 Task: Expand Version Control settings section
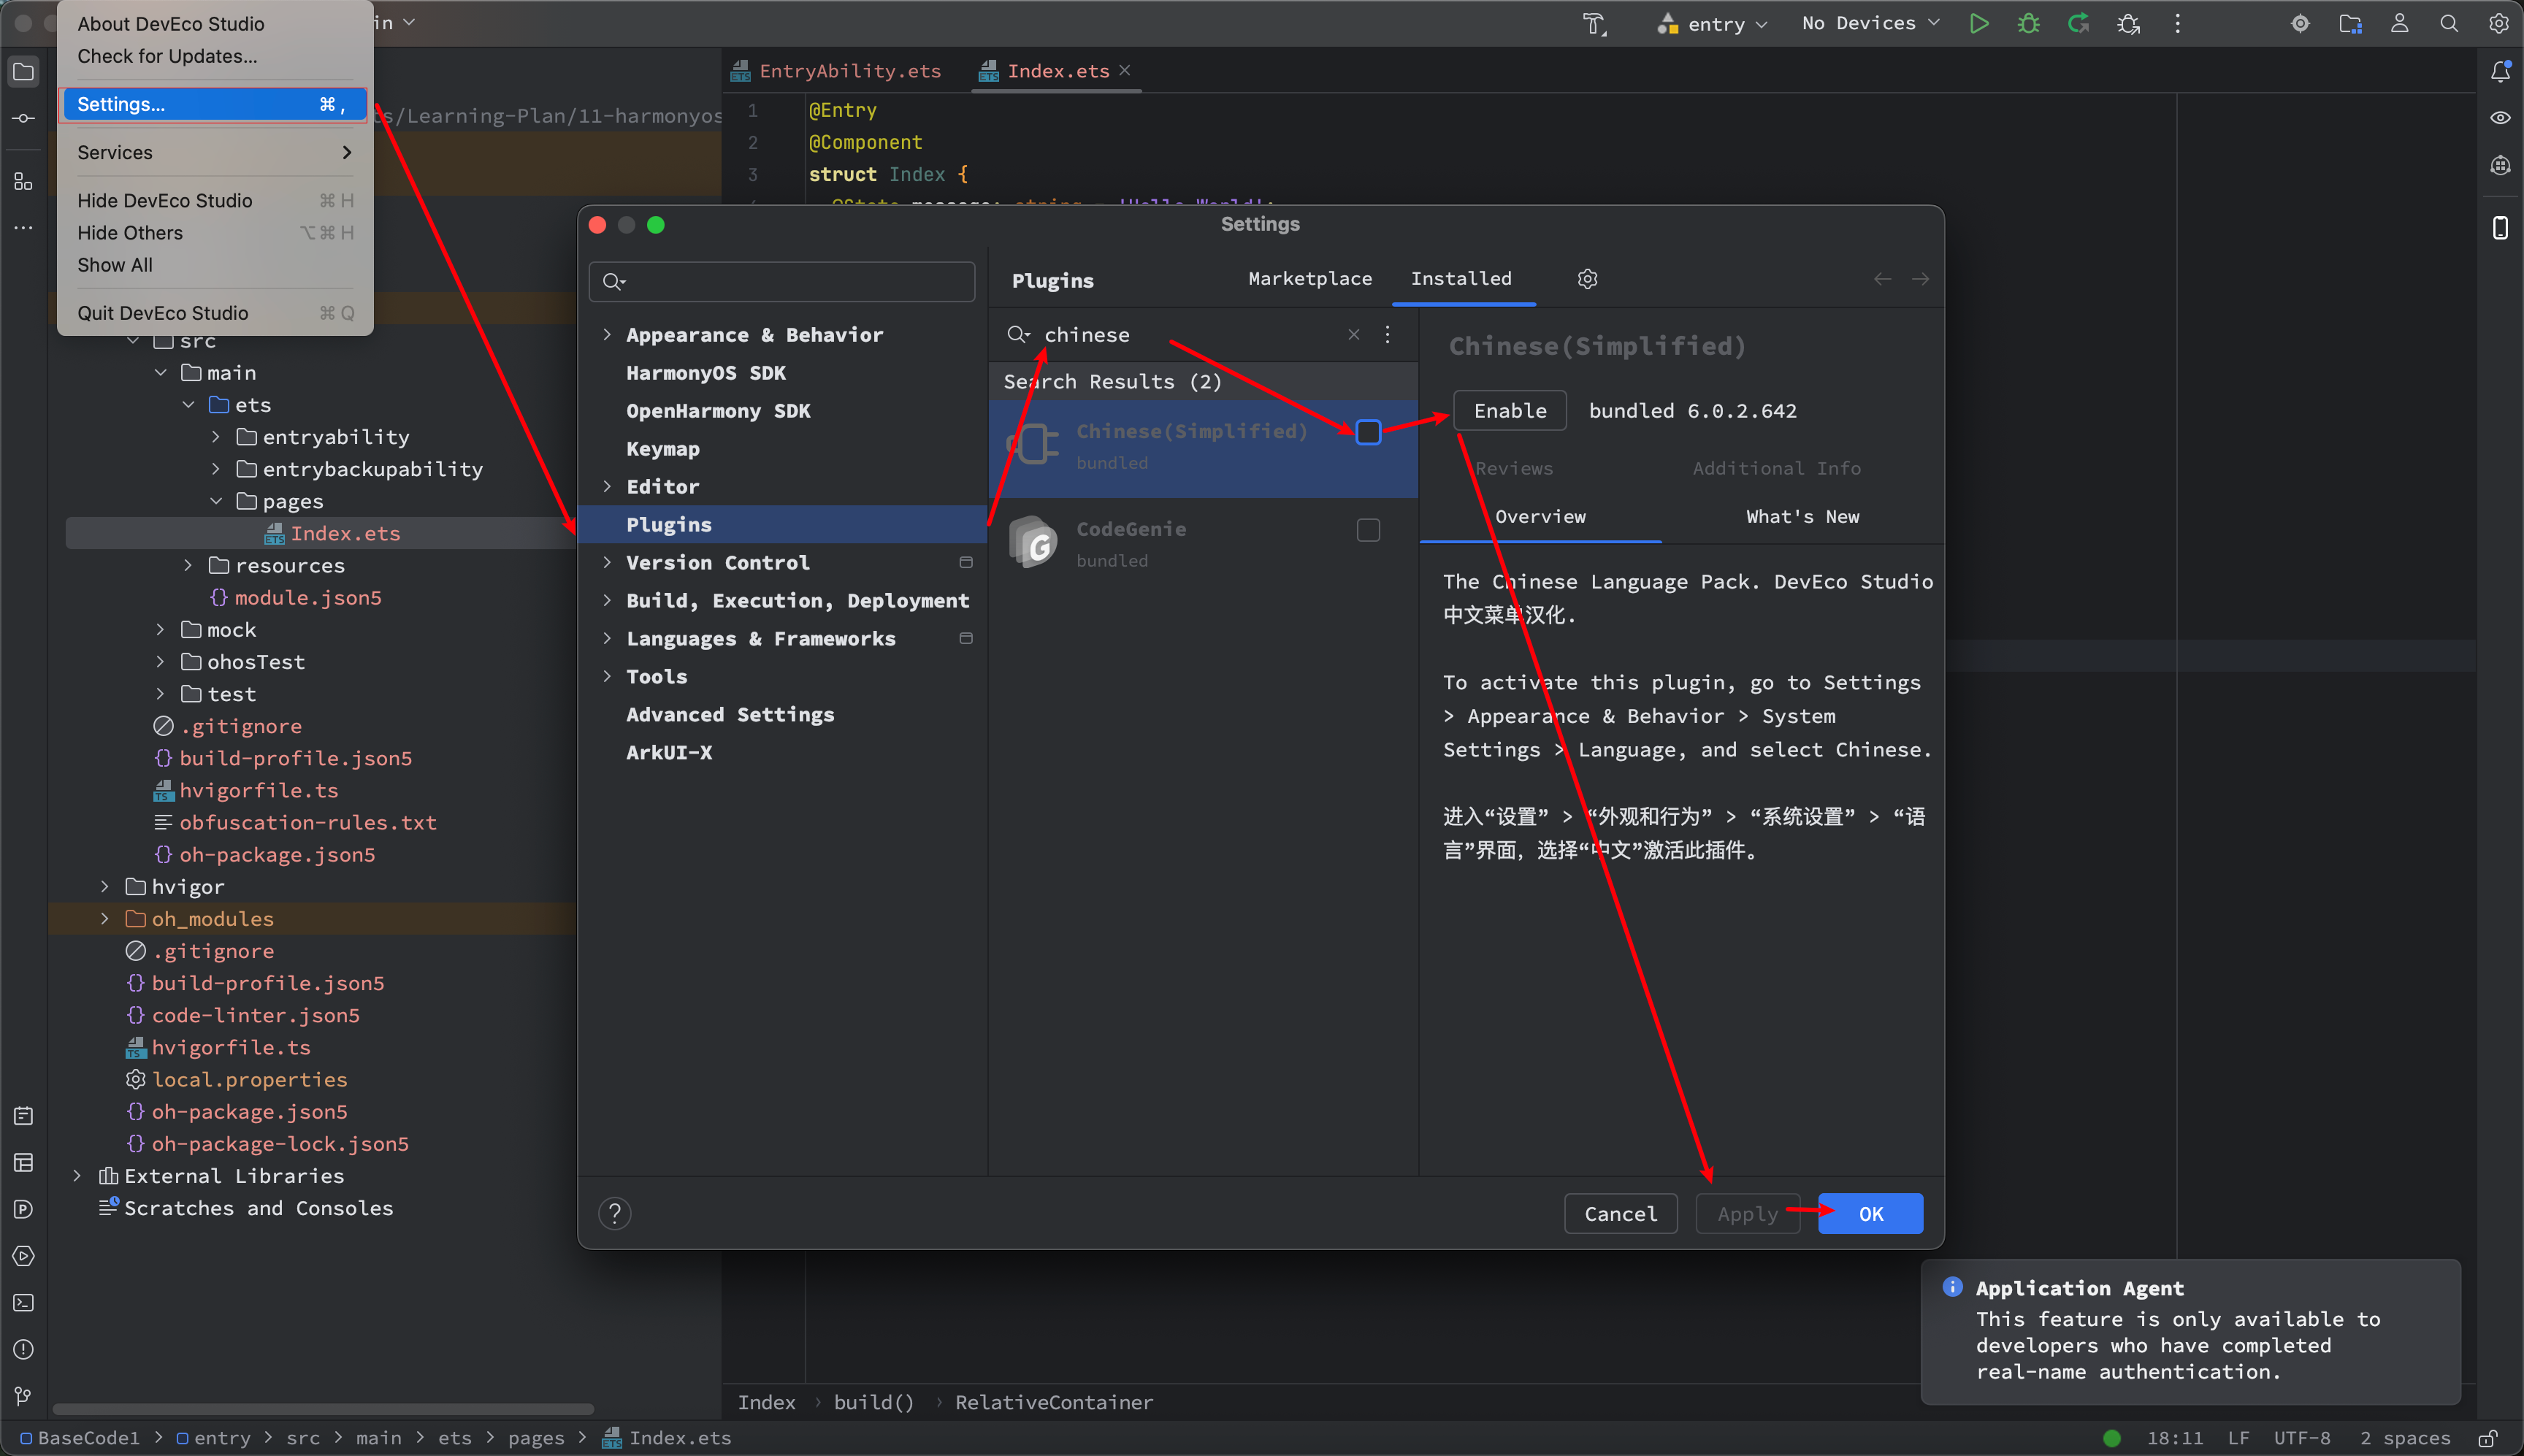(607, 563)
